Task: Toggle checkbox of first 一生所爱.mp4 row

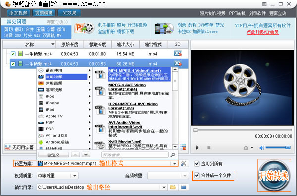Action: pyautogui.click(x=13, y=54)
